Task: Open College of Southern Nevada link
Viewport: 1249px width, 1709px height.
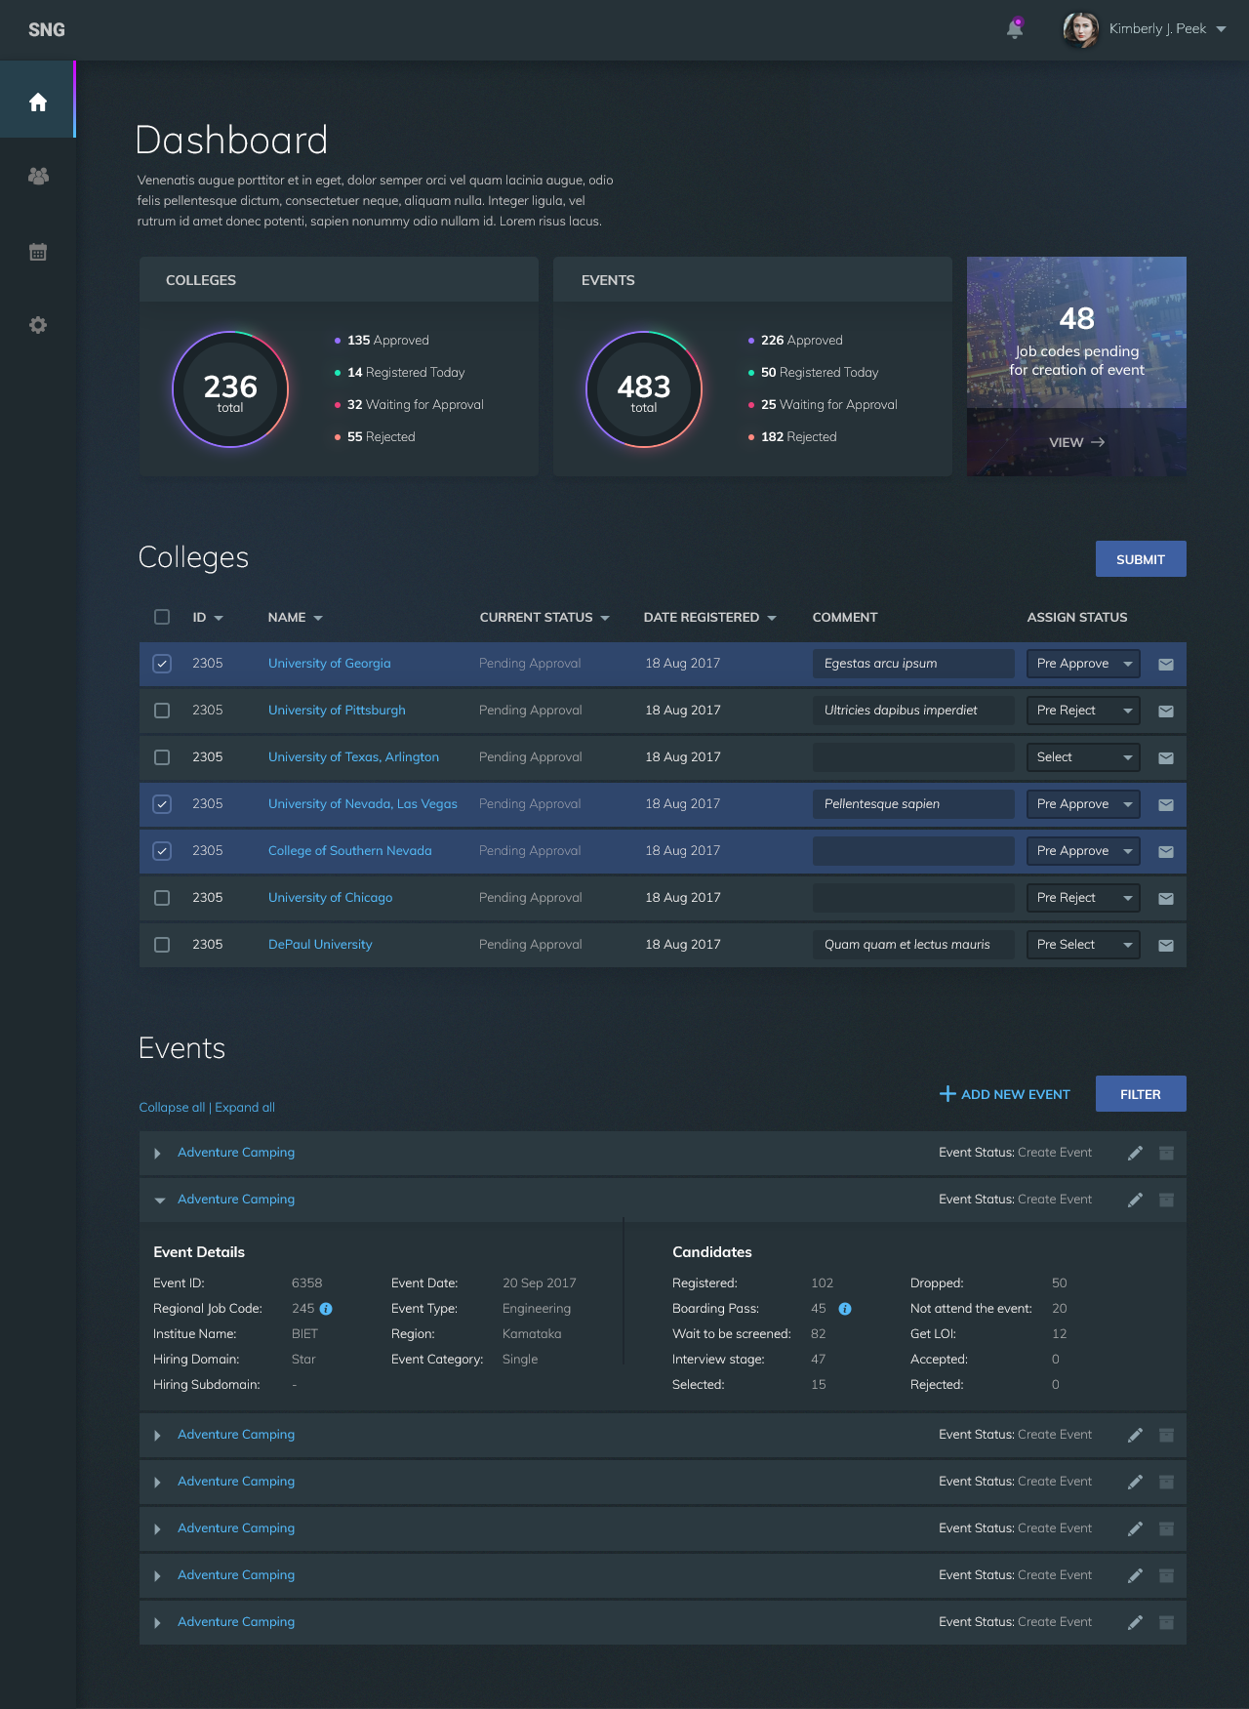Action: [350, 851]
